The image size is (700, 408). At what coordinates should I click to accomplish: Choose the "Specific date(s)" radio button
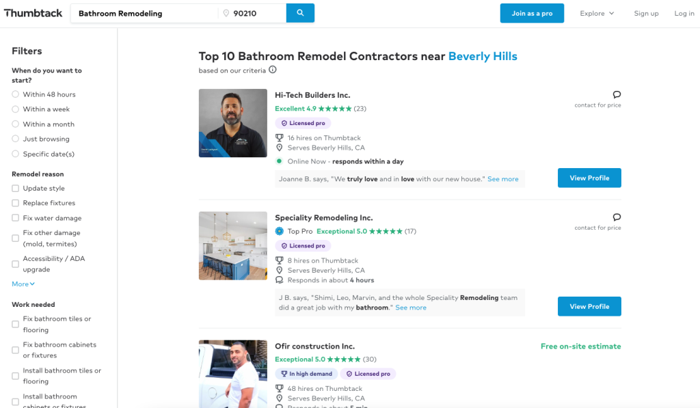15,154
